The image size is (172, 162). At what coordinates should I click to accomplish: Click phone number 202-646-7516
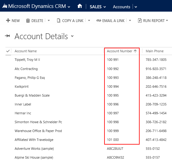[156, 87]
